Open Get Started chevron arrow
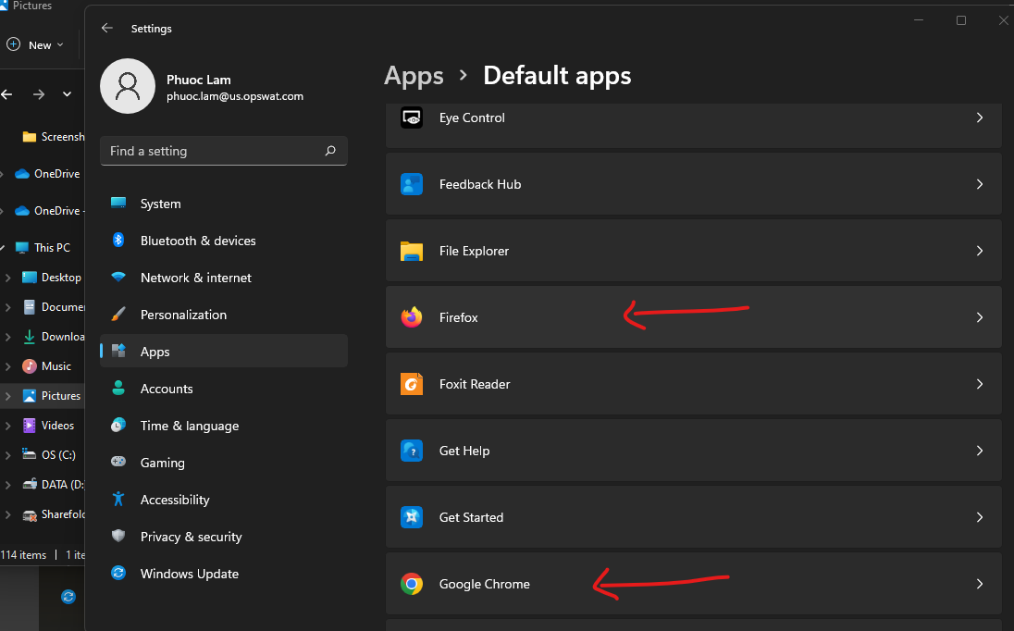1014x631 pixels. click(x=980, y=517)
